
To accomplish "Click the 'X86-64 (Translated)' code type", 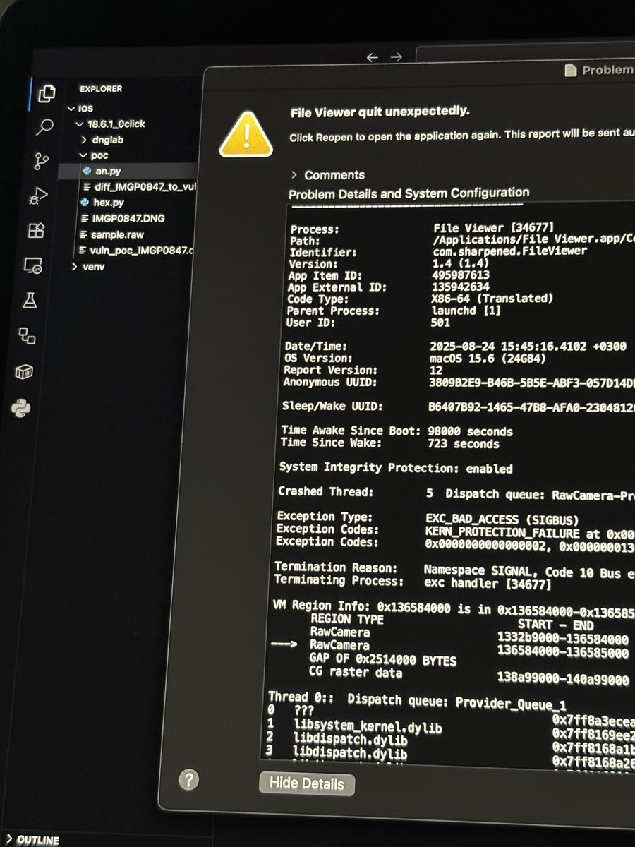I will [x=492, y=298].
